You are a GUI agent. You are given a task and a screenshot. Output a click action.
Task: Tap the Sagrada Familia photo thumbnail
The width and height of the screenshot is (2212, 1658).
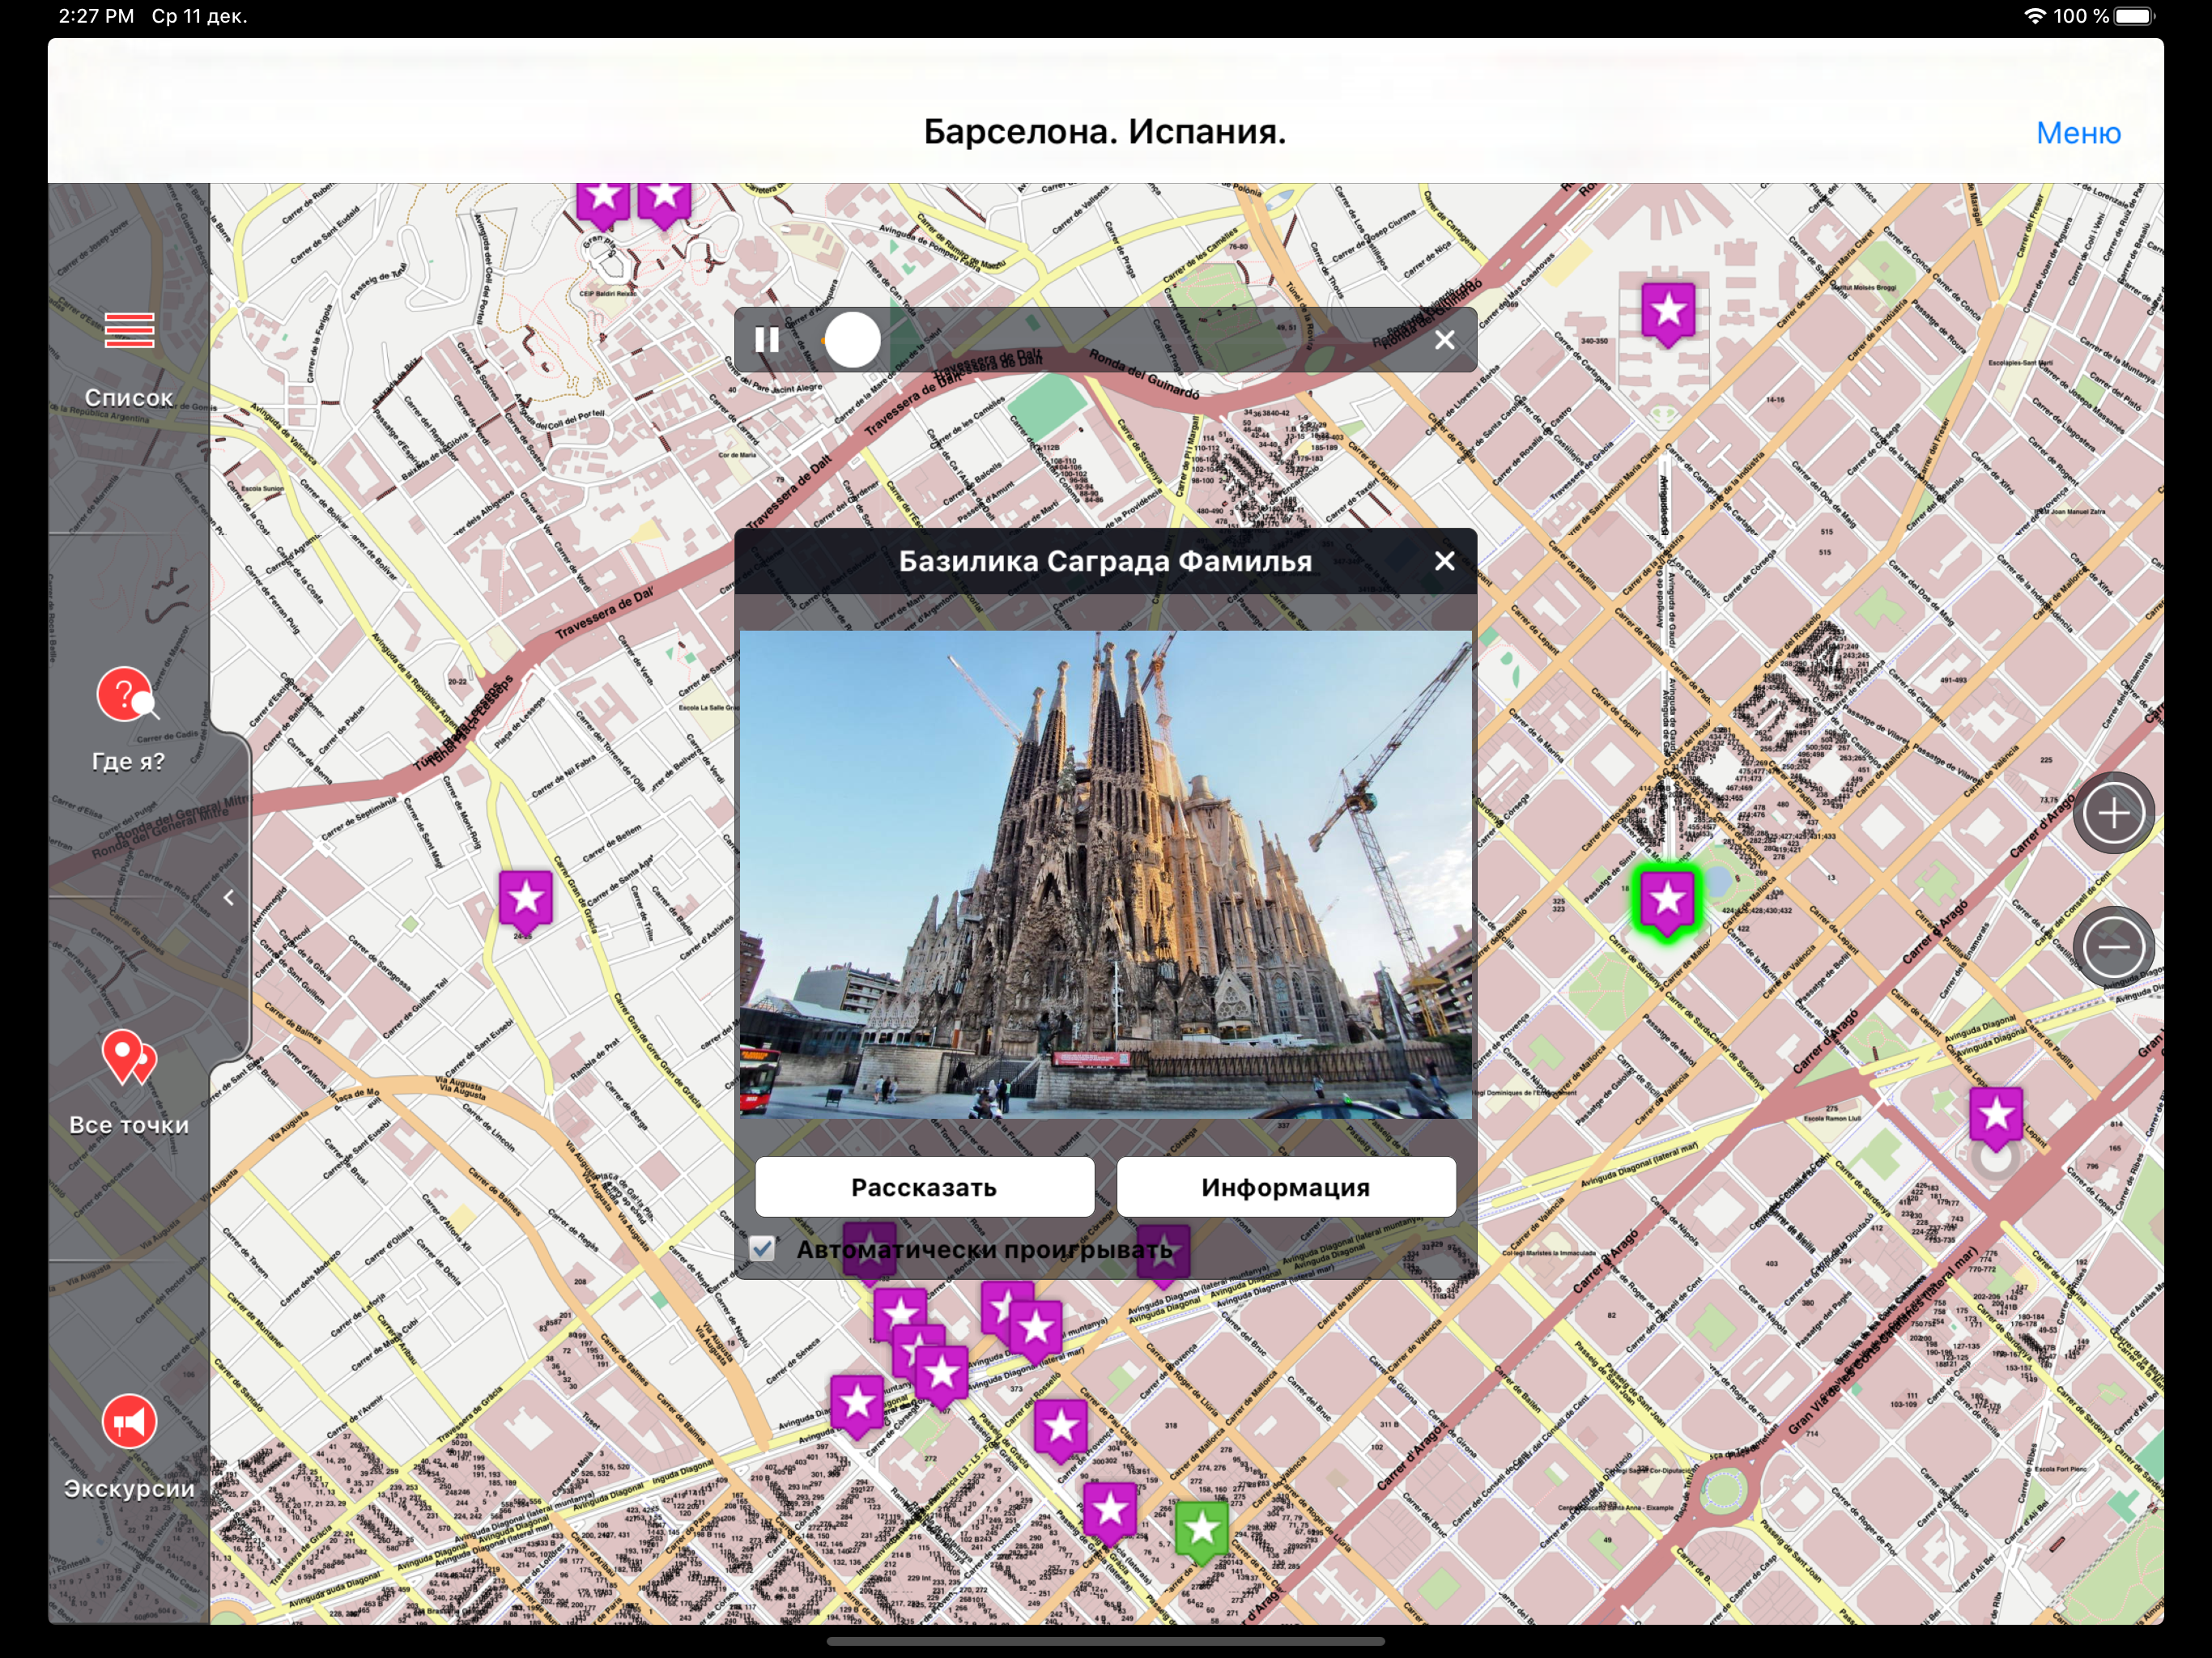point(1105,874)
